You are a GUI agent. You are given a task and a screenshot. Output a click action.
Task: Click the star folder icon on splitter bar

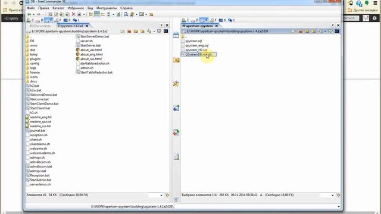pyautogui.click(x=176, y=84)
